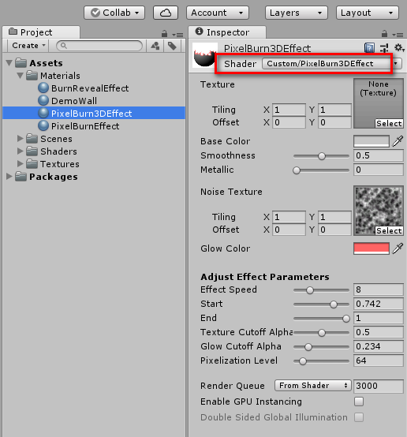Switch to the Project tab
407x437 pixels.
coord(41,32)
